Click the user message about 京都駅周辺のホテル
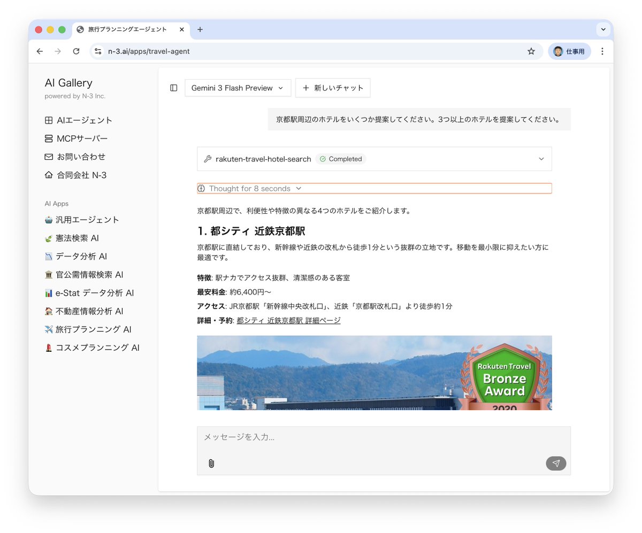Image resolution: width=642 pixels, height=533 pixels. (x=419, y=119)
